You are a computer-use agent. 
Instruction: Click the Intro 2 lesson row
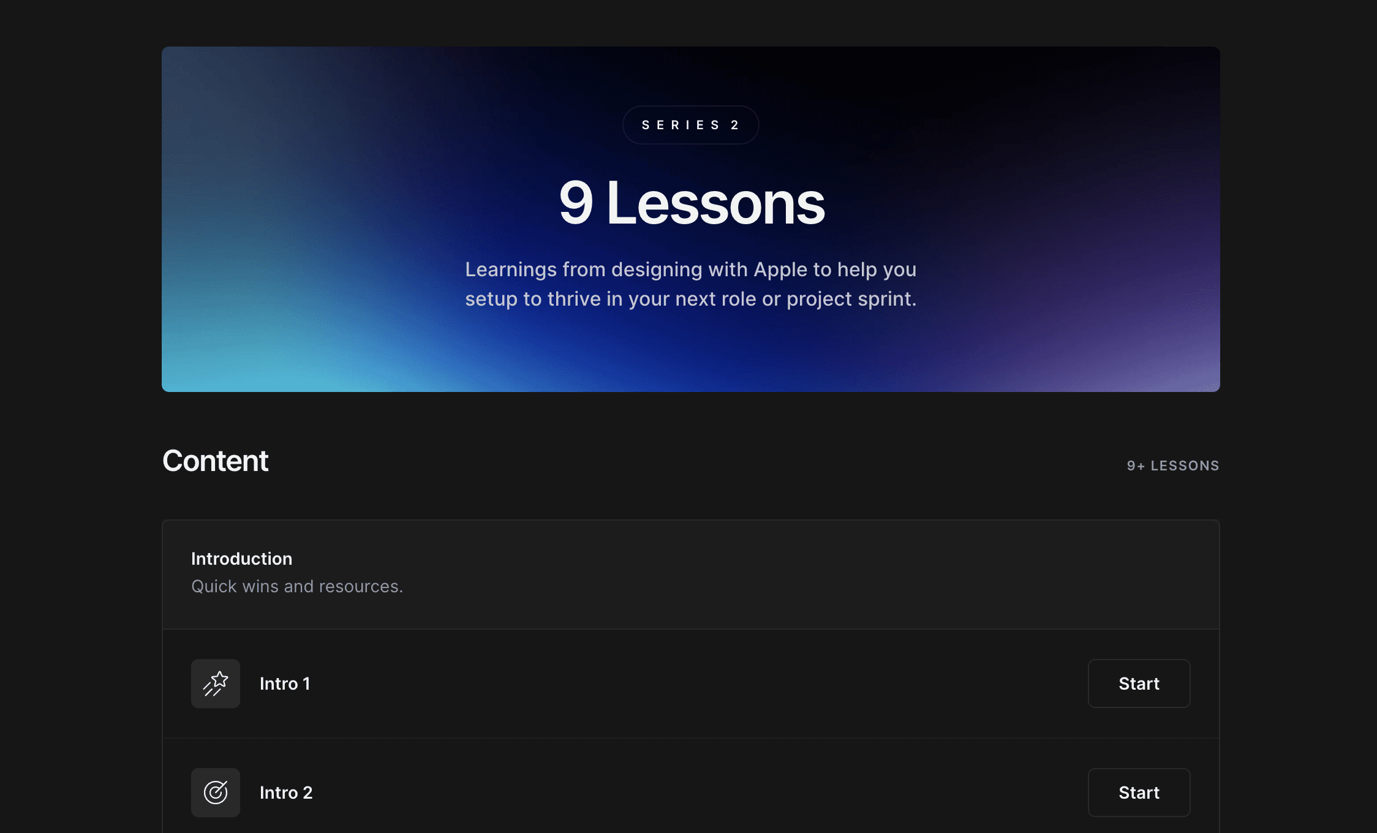pos(691,793)
